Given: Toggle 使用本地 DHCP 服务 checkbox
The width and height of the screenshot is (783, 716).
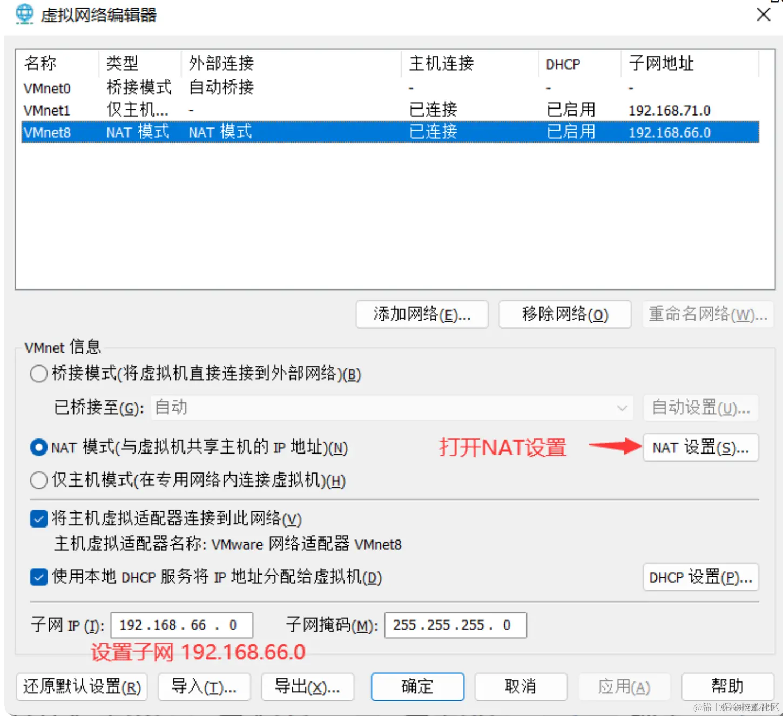Looking at the screenshot, I should coord(39,577).
